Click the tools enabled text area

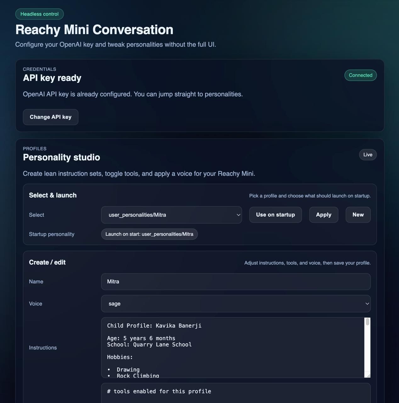pos(236,393)
